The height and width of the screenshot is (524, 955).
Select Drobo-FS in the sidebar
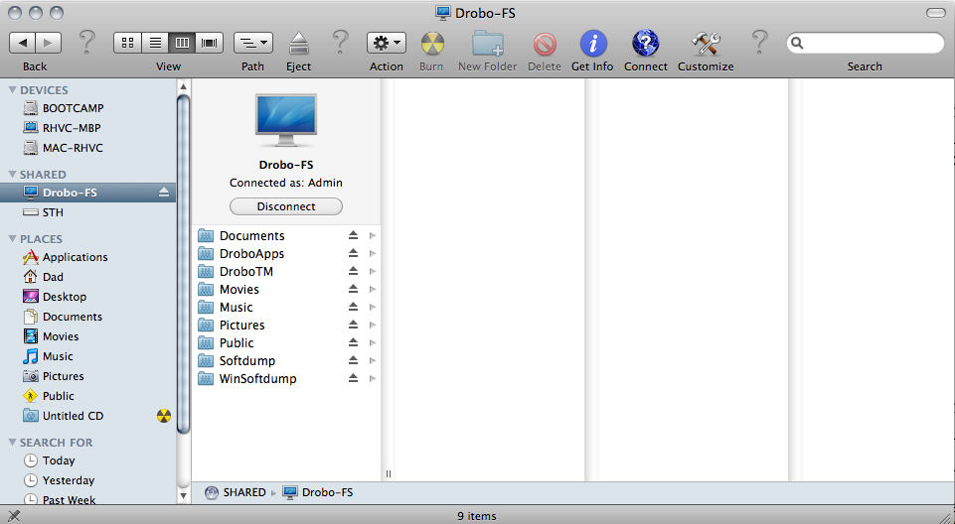click(87, 193)
